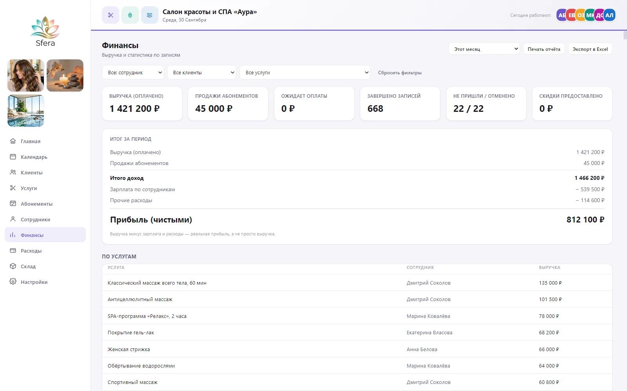The image size is (627, 391).
Task: Click the blue waves pool icon in header
Action: coord(150,15)
